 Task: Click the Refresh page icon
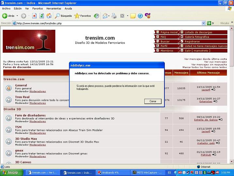click(42, 16)
